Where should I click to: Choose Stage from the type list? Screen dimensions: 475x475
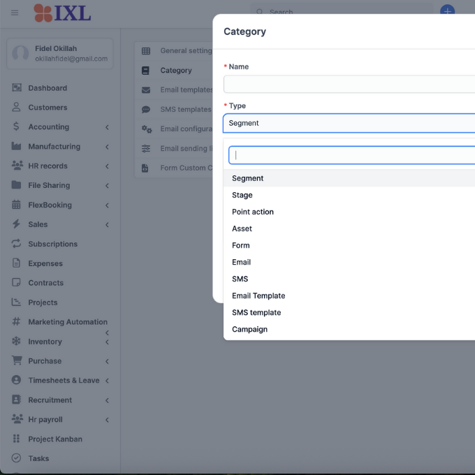pos(242,195)
